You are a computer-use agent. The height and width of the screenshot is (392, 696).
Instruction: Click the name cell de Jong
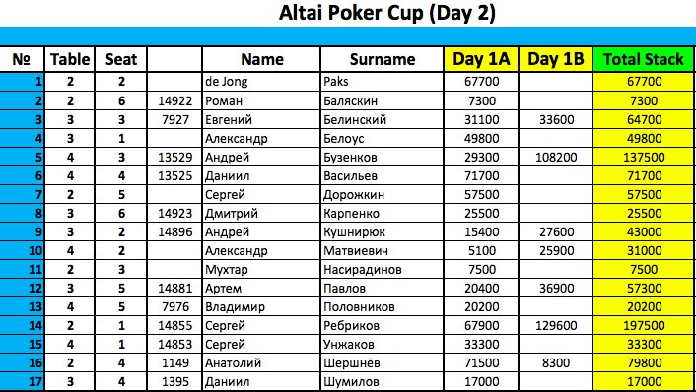point(261,82)
